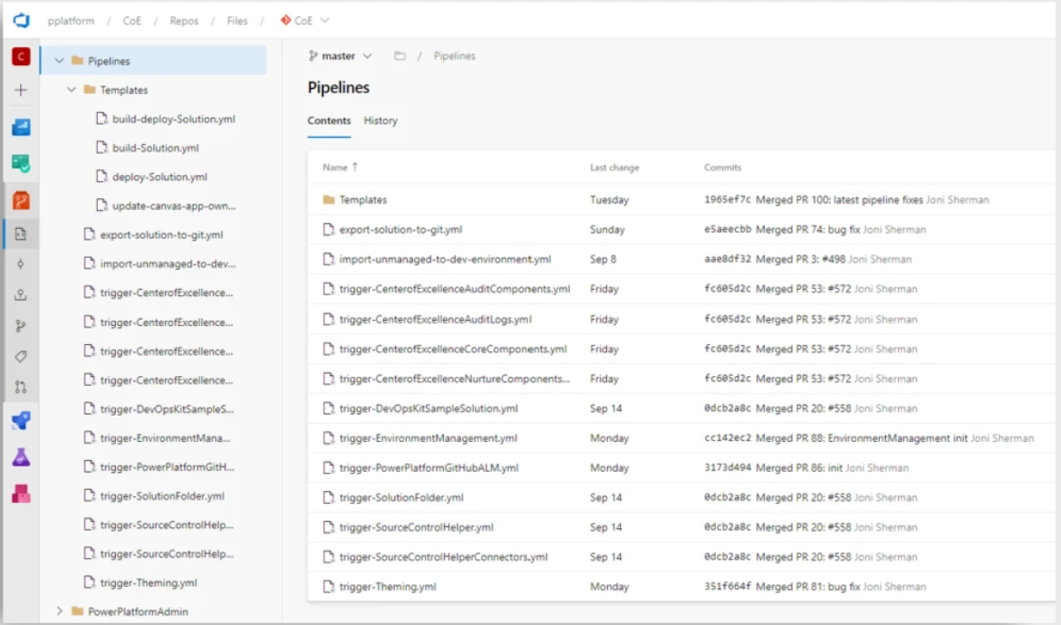Click commit 3173d494 Merged PR 86
This screenshot has height=625, width=1061.
point(773,468)
